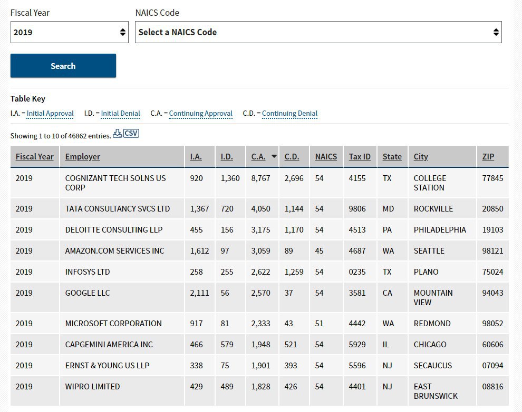Sort by the State column header

tap(392, 156)
